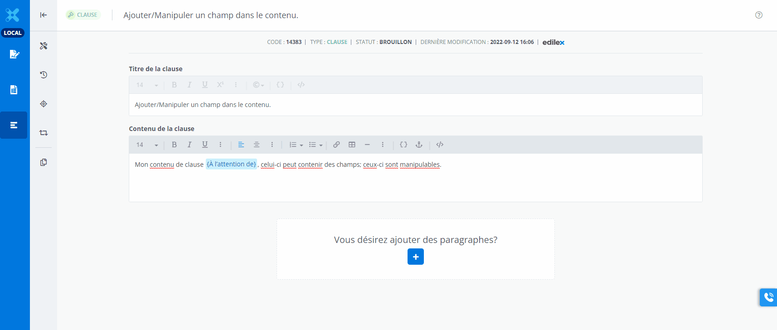Toggle italic in content editor toolbar
The image size is (777, 330).
coord(189,145)
